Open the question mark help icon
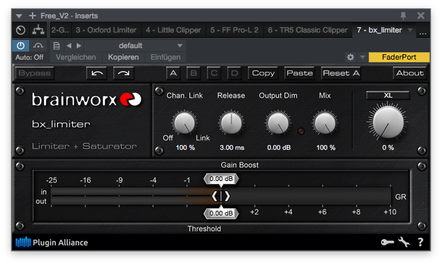The height and width of the screenshot is (265, 442). point(420,242)
